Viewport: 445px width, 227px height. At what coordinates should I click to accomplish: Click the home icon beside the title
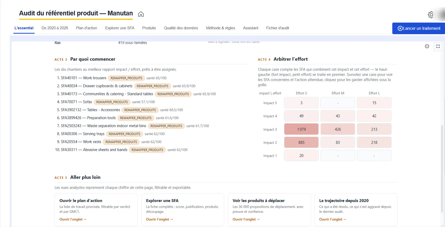pyautogui.click(x=141, y=14)
